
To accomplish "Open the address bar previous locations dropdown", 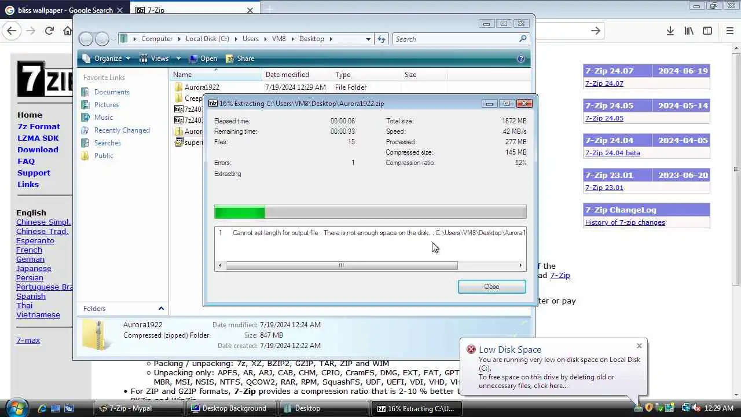I will (x=368, y=39).
